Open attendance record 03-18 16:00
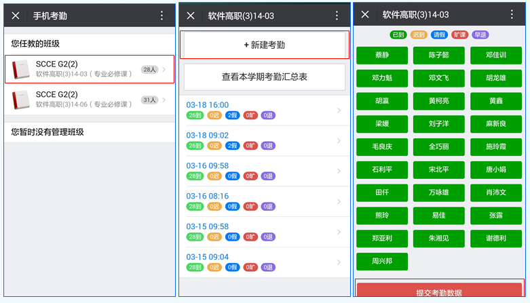 (265, 110)
